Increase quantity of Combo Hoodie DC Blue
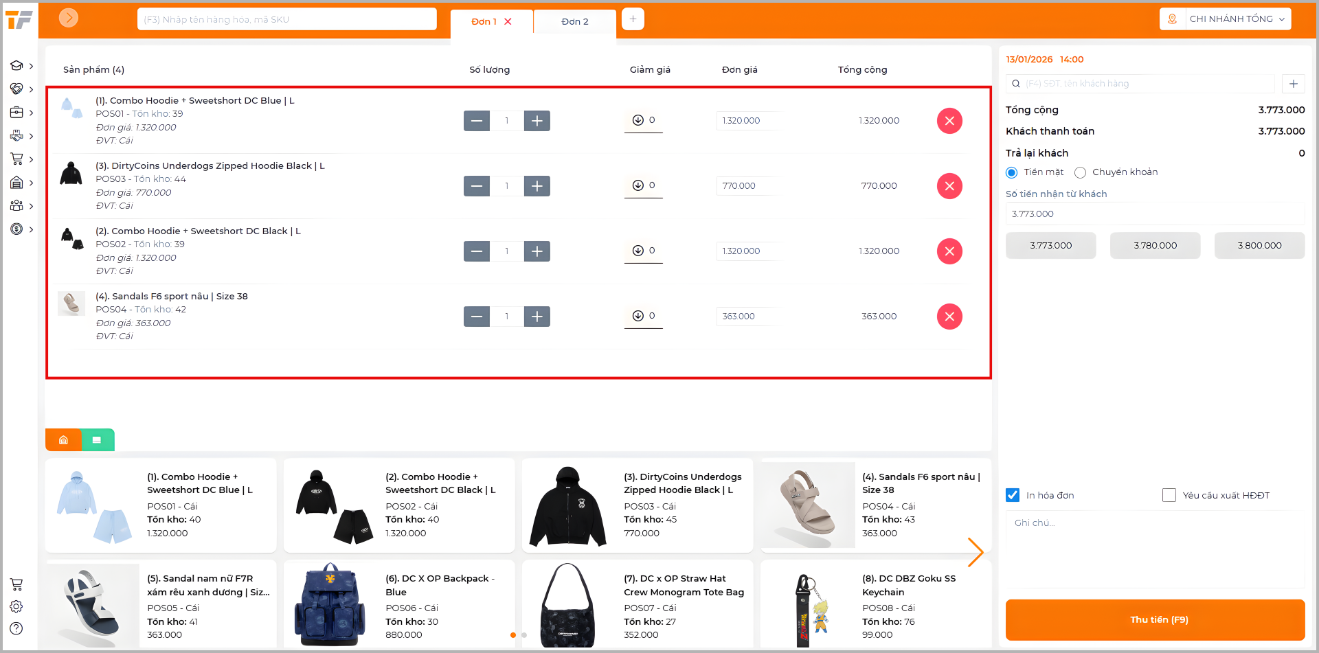 coord(537,121)
